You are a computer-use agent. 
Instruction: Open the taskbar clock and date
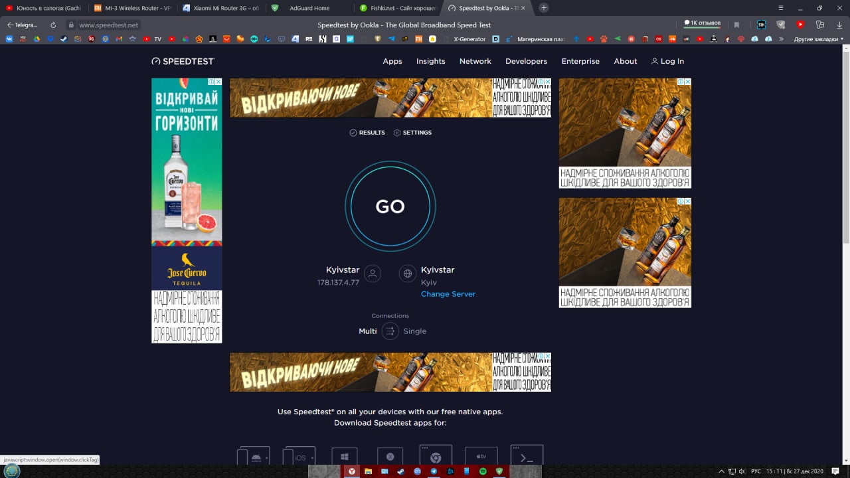tap(795, 471)
